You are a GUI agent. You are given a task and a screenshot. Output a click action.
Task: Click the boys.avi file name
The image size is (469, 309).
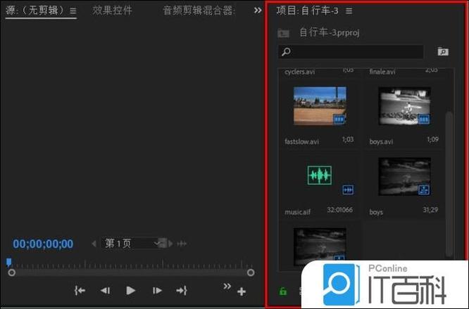tap(381, 141)
